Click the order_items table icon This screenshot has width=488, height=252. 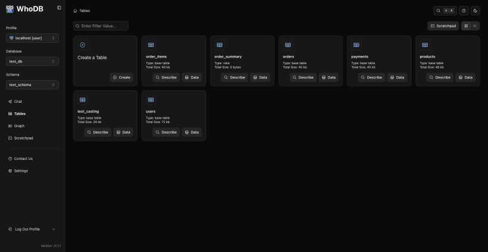[151, 45]
